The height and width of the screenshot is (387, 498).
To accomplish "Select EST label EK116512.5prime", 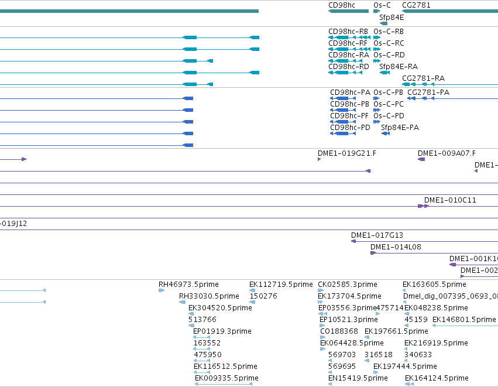I will tap(225, 367).
